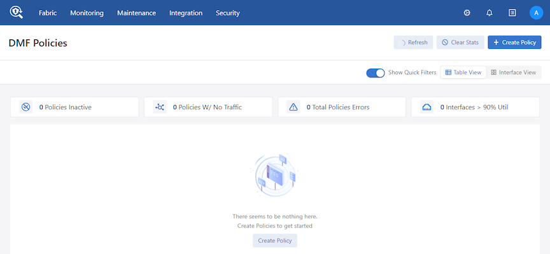Open the user avatar 'A' menu

pyautogui.click(x=536, y=13)
